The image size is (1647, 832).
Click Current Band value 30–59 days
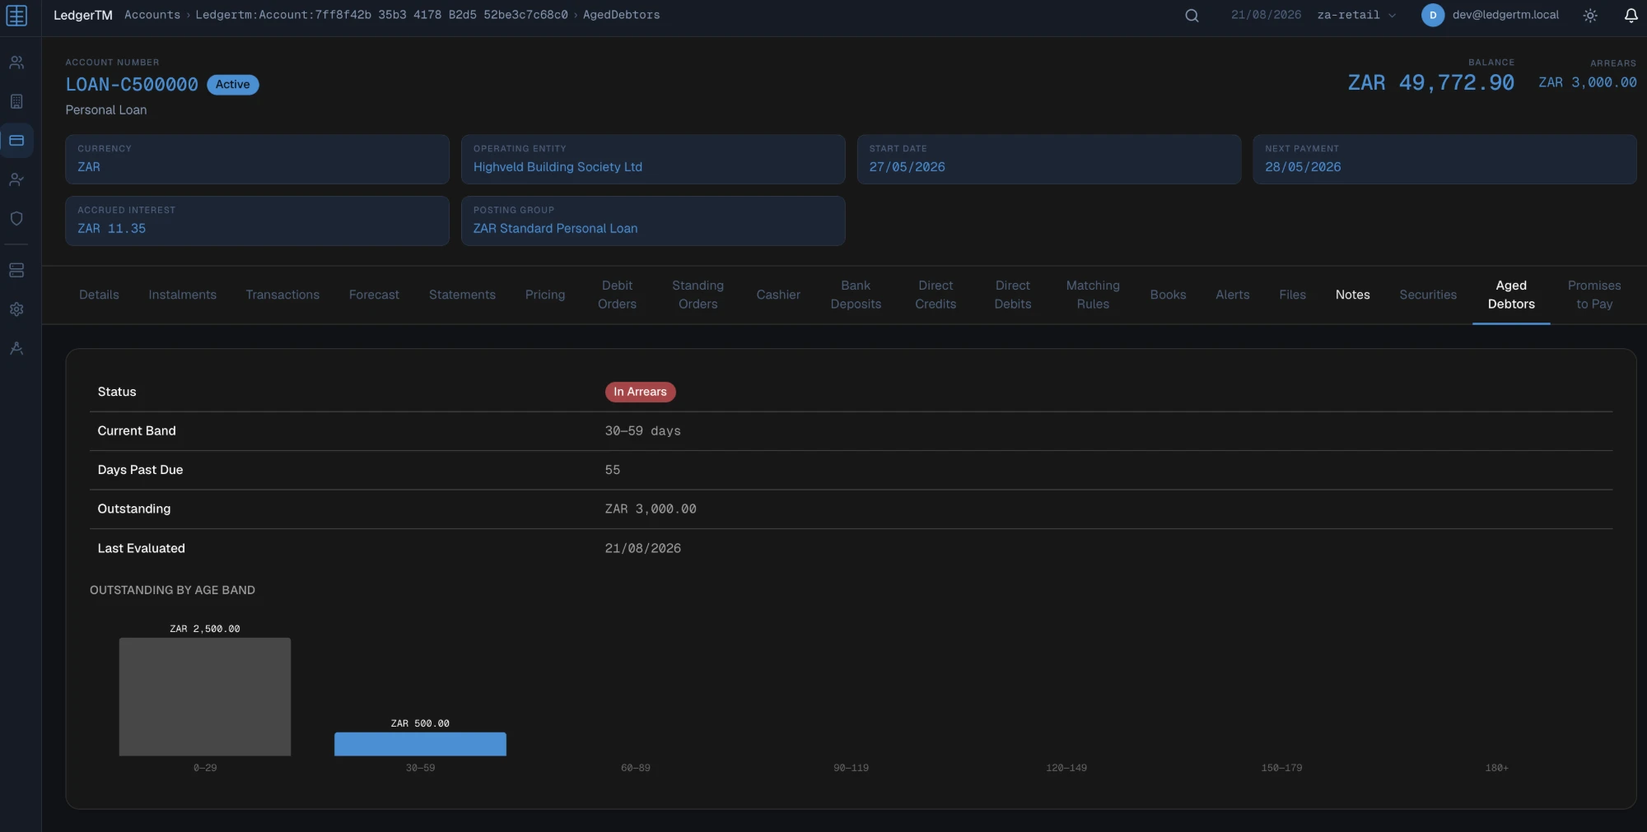642,431
